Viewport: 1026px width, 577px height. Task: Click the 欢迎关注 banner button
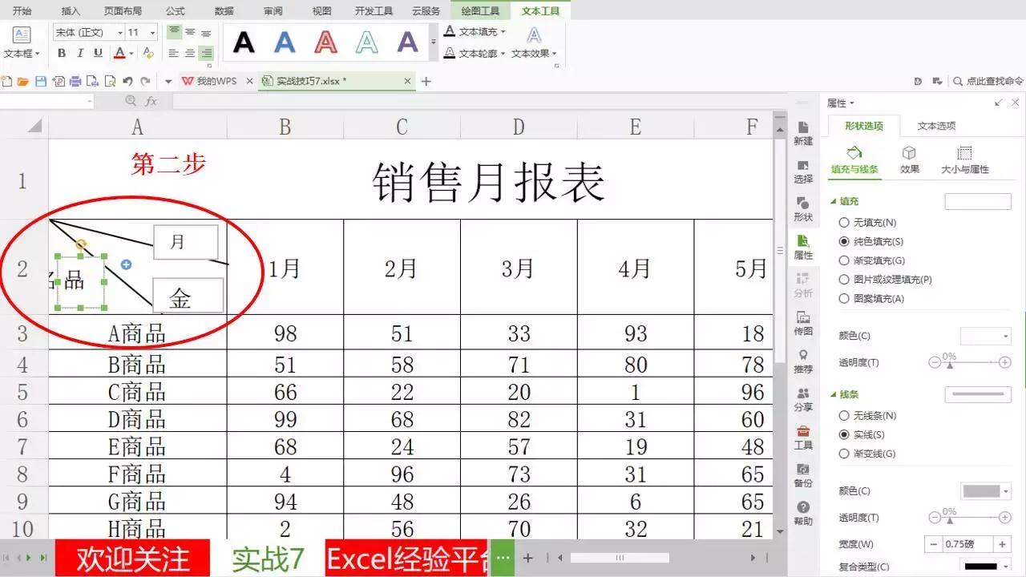coord(131,557)
